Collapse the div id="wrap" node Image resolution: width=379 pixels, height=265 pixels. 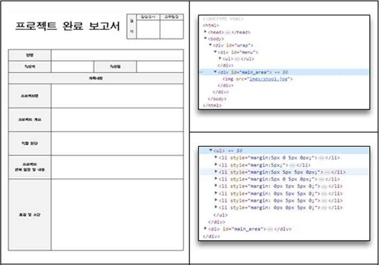click(210, 45)
